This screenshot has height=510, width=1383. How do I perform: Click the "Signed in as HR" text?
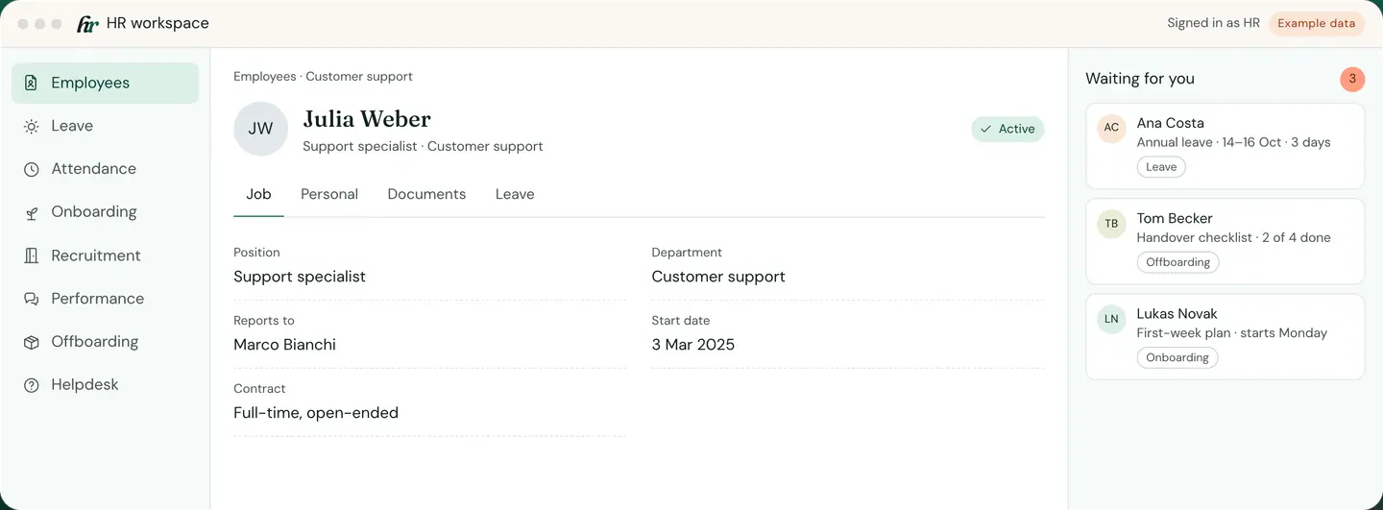1213,23
